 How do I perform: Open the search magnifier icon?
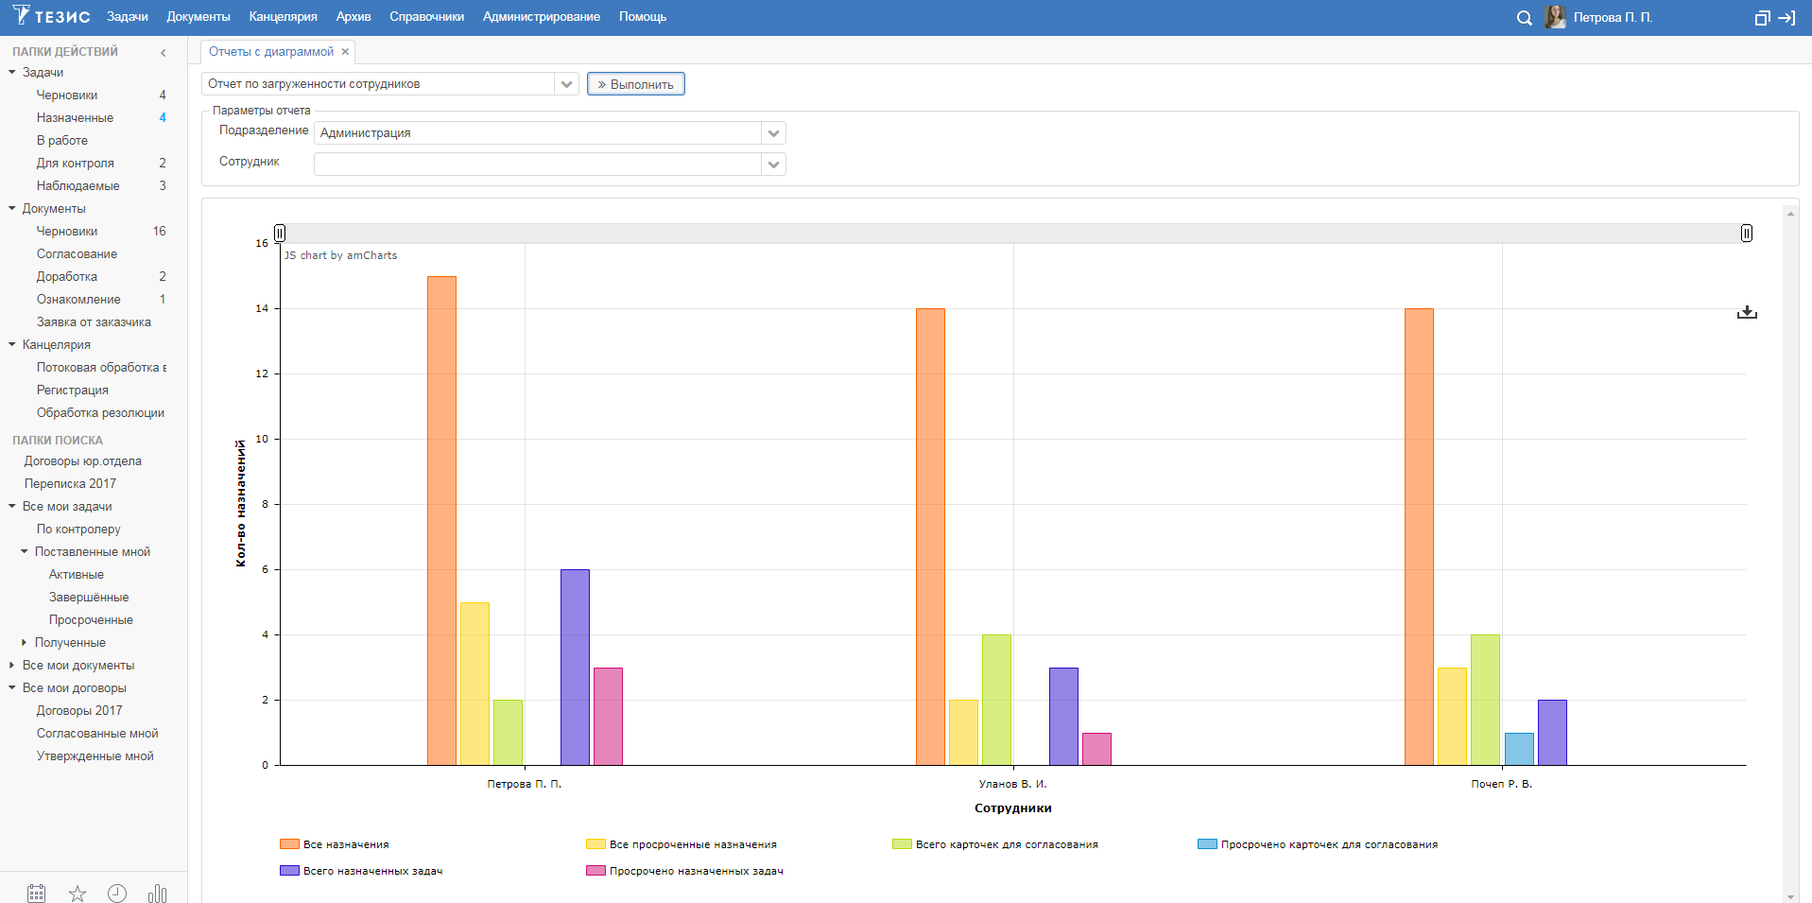click(x=1524, y=18)
